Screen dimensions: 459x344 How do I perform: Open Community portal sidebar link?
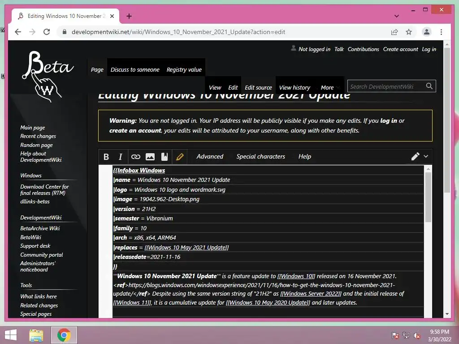point(42,255)
